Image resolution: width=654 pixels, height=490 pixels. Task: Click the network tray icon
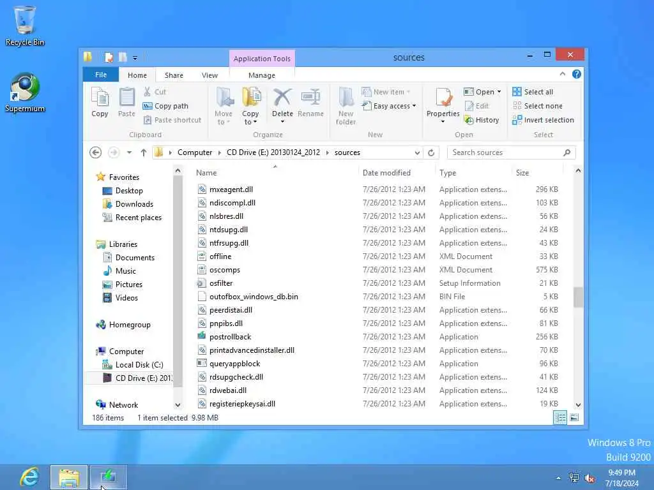(x=574, y=478)
